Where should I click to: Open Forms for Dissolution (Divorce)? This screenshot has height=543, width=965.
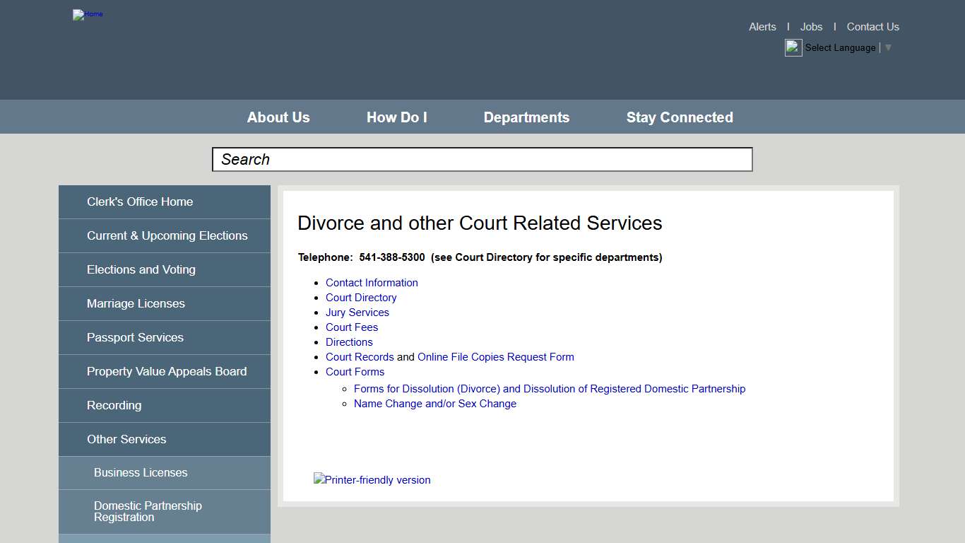coord(550,388)
